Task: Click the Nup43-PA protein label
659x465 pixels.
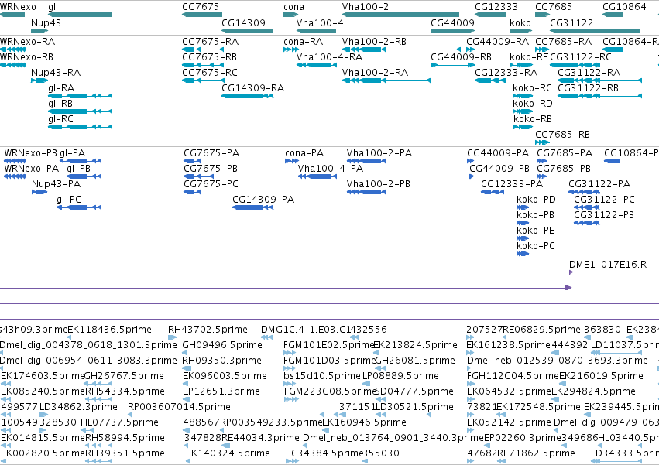Action: click(57, 184)
